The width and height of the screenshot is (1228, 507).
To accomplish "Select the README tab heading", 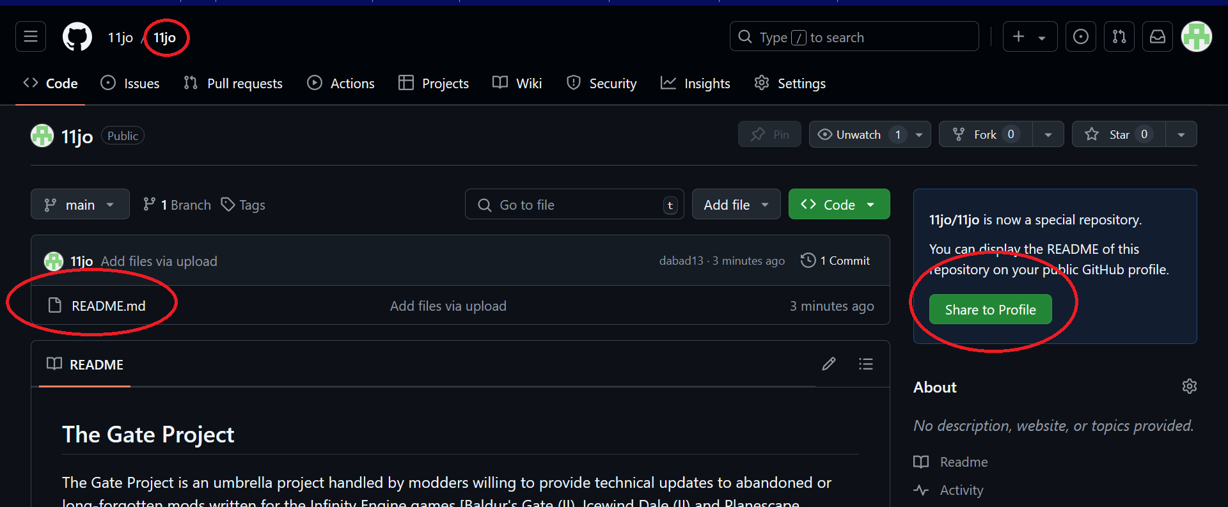I will point(85,364).
